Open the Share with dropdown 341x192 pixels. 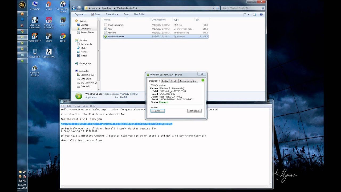point(112,14)
